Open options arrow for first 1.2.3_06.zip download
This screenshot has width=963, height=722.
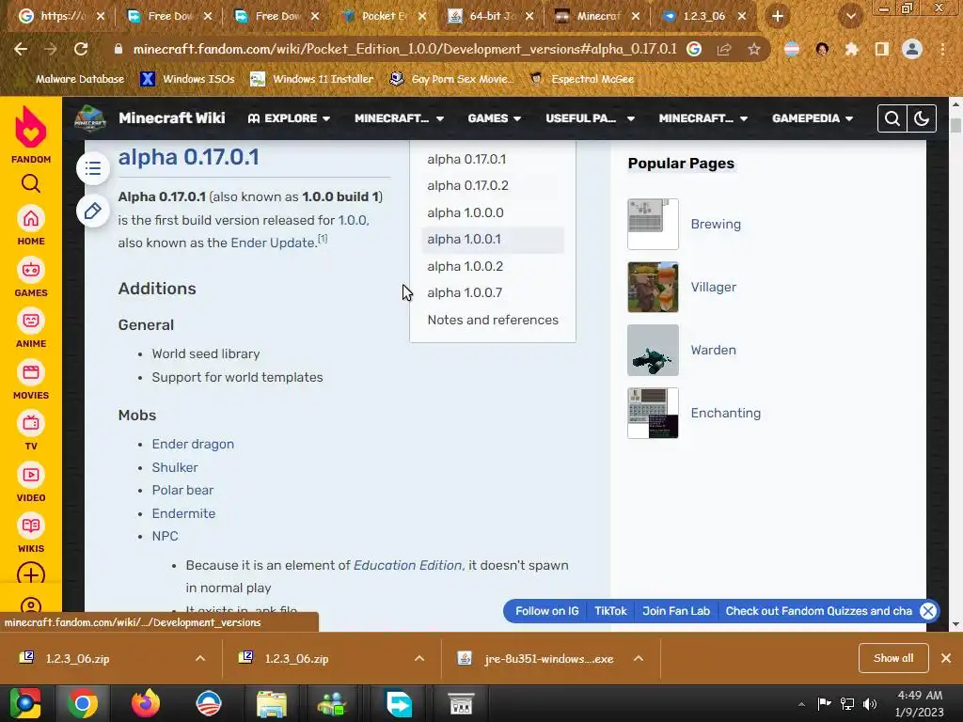click(x=200, y=658)
